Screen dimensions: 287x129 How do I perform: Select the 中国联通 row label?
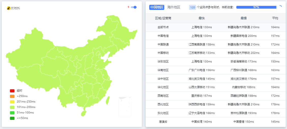tap(163, 44)
